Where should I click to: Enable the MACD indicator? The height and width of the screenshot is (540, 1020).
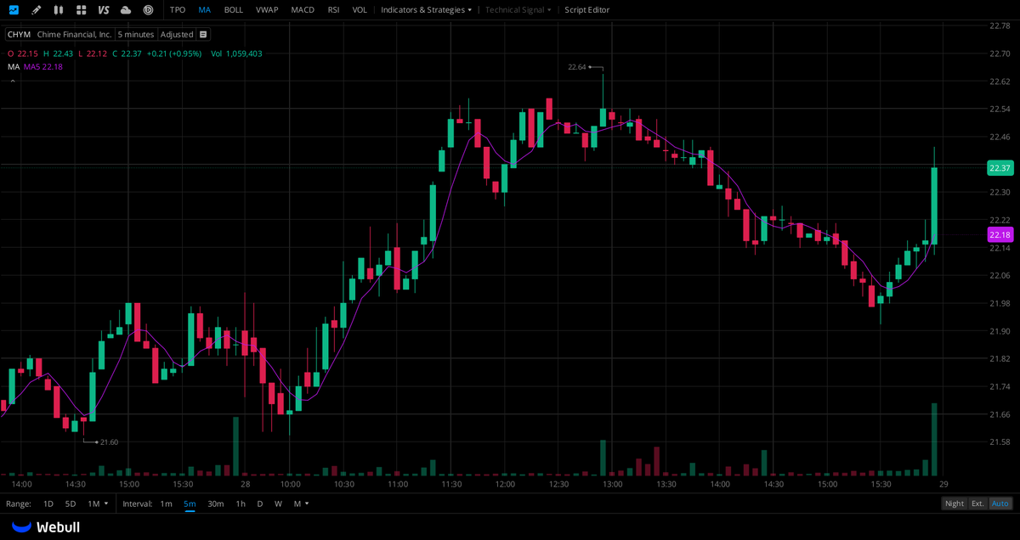(x=303, y=10)
